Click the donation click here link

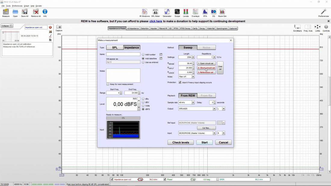pos(156,21)
